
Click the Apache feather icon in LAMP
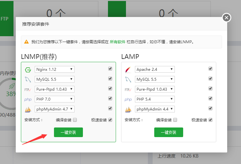coord(128,70)
